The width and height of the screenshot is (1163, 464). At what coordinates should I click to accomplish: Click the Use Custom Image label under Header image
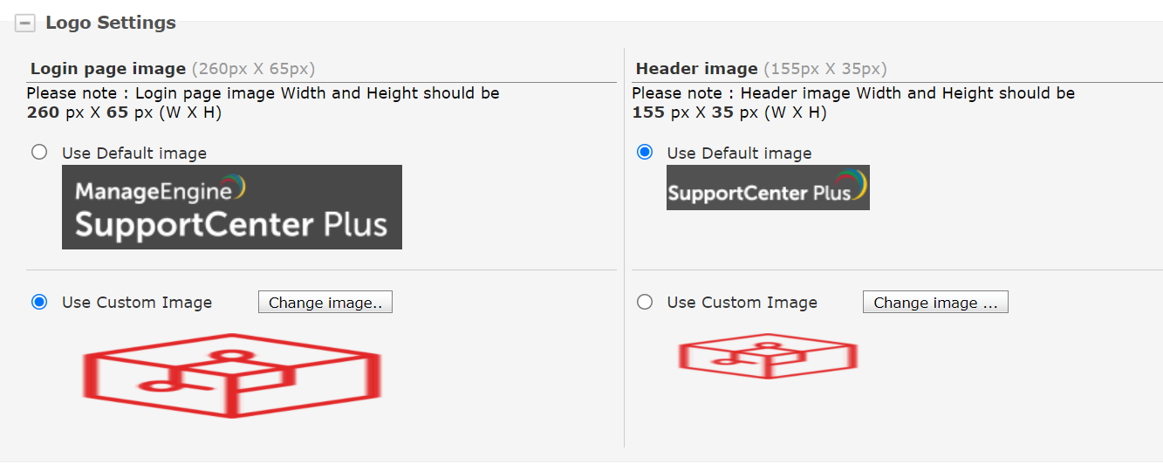[742, 303]
